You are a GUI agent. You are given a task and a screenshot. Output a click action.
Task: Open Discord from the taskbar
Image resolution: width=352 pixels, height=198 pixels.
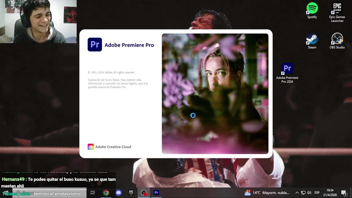[x=119, y=193]
